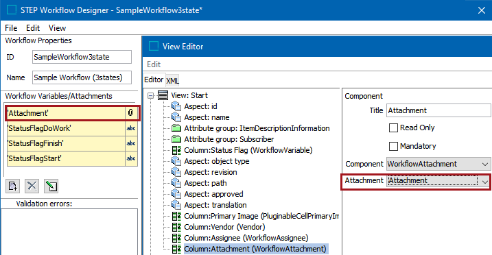The width and height of the screenshot is (492, 255).
Task: Click the component Title input field
Action: tap(438, 110)
